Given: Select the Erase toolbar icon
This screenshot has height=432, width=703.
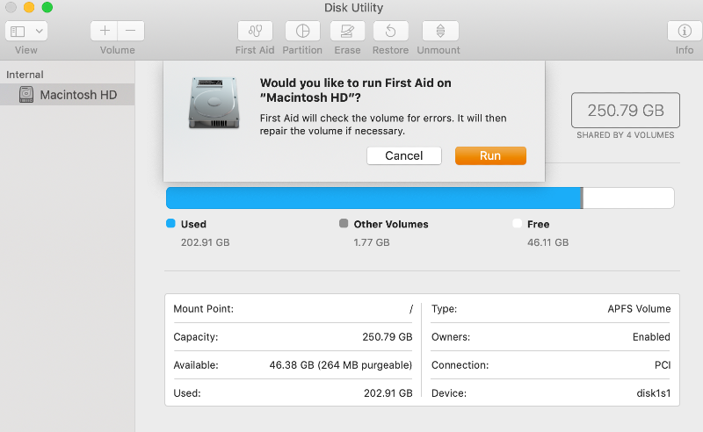Looking at the screenshot, I should click(347, 31).
